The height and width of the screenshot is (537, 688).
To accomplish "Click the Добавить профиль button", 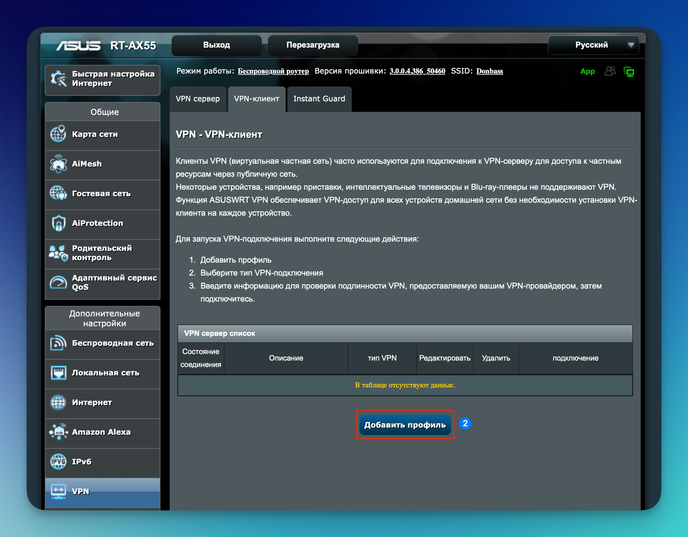I will [x=405, y=425].
